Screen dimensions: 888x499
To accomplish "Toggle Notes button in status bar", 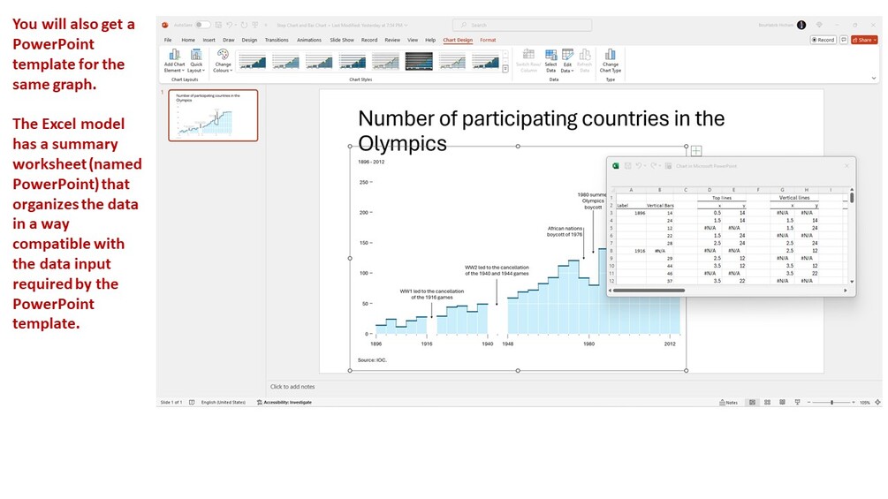I will 728,402.
